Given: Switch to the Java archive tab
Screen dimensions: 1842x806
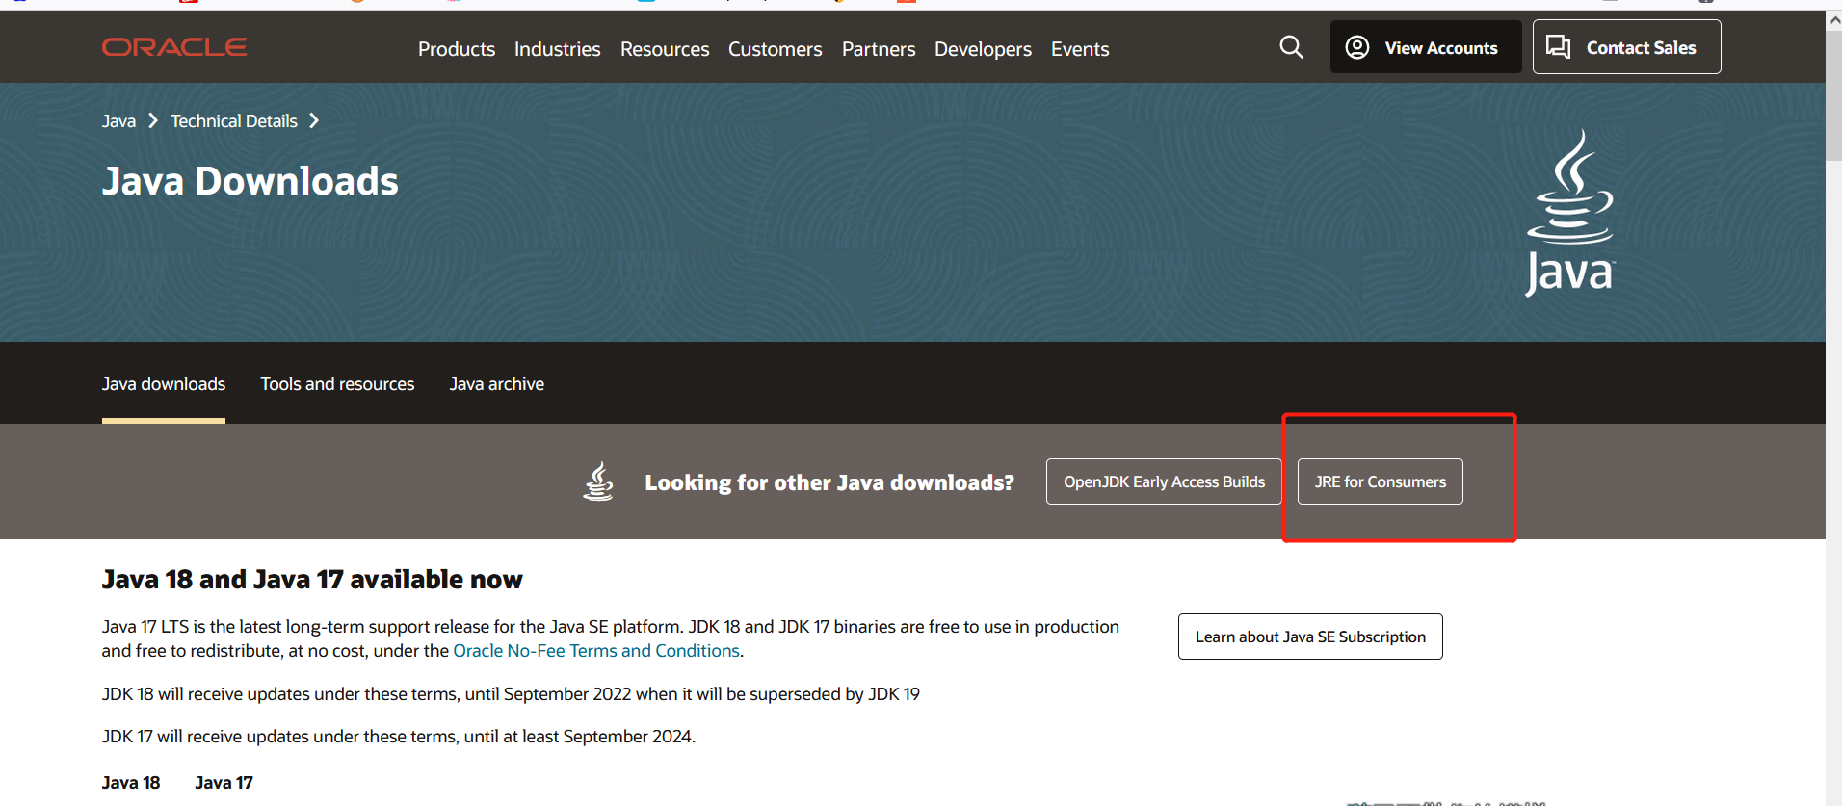Looking at the screenshot, I should (x=497, y=384).
